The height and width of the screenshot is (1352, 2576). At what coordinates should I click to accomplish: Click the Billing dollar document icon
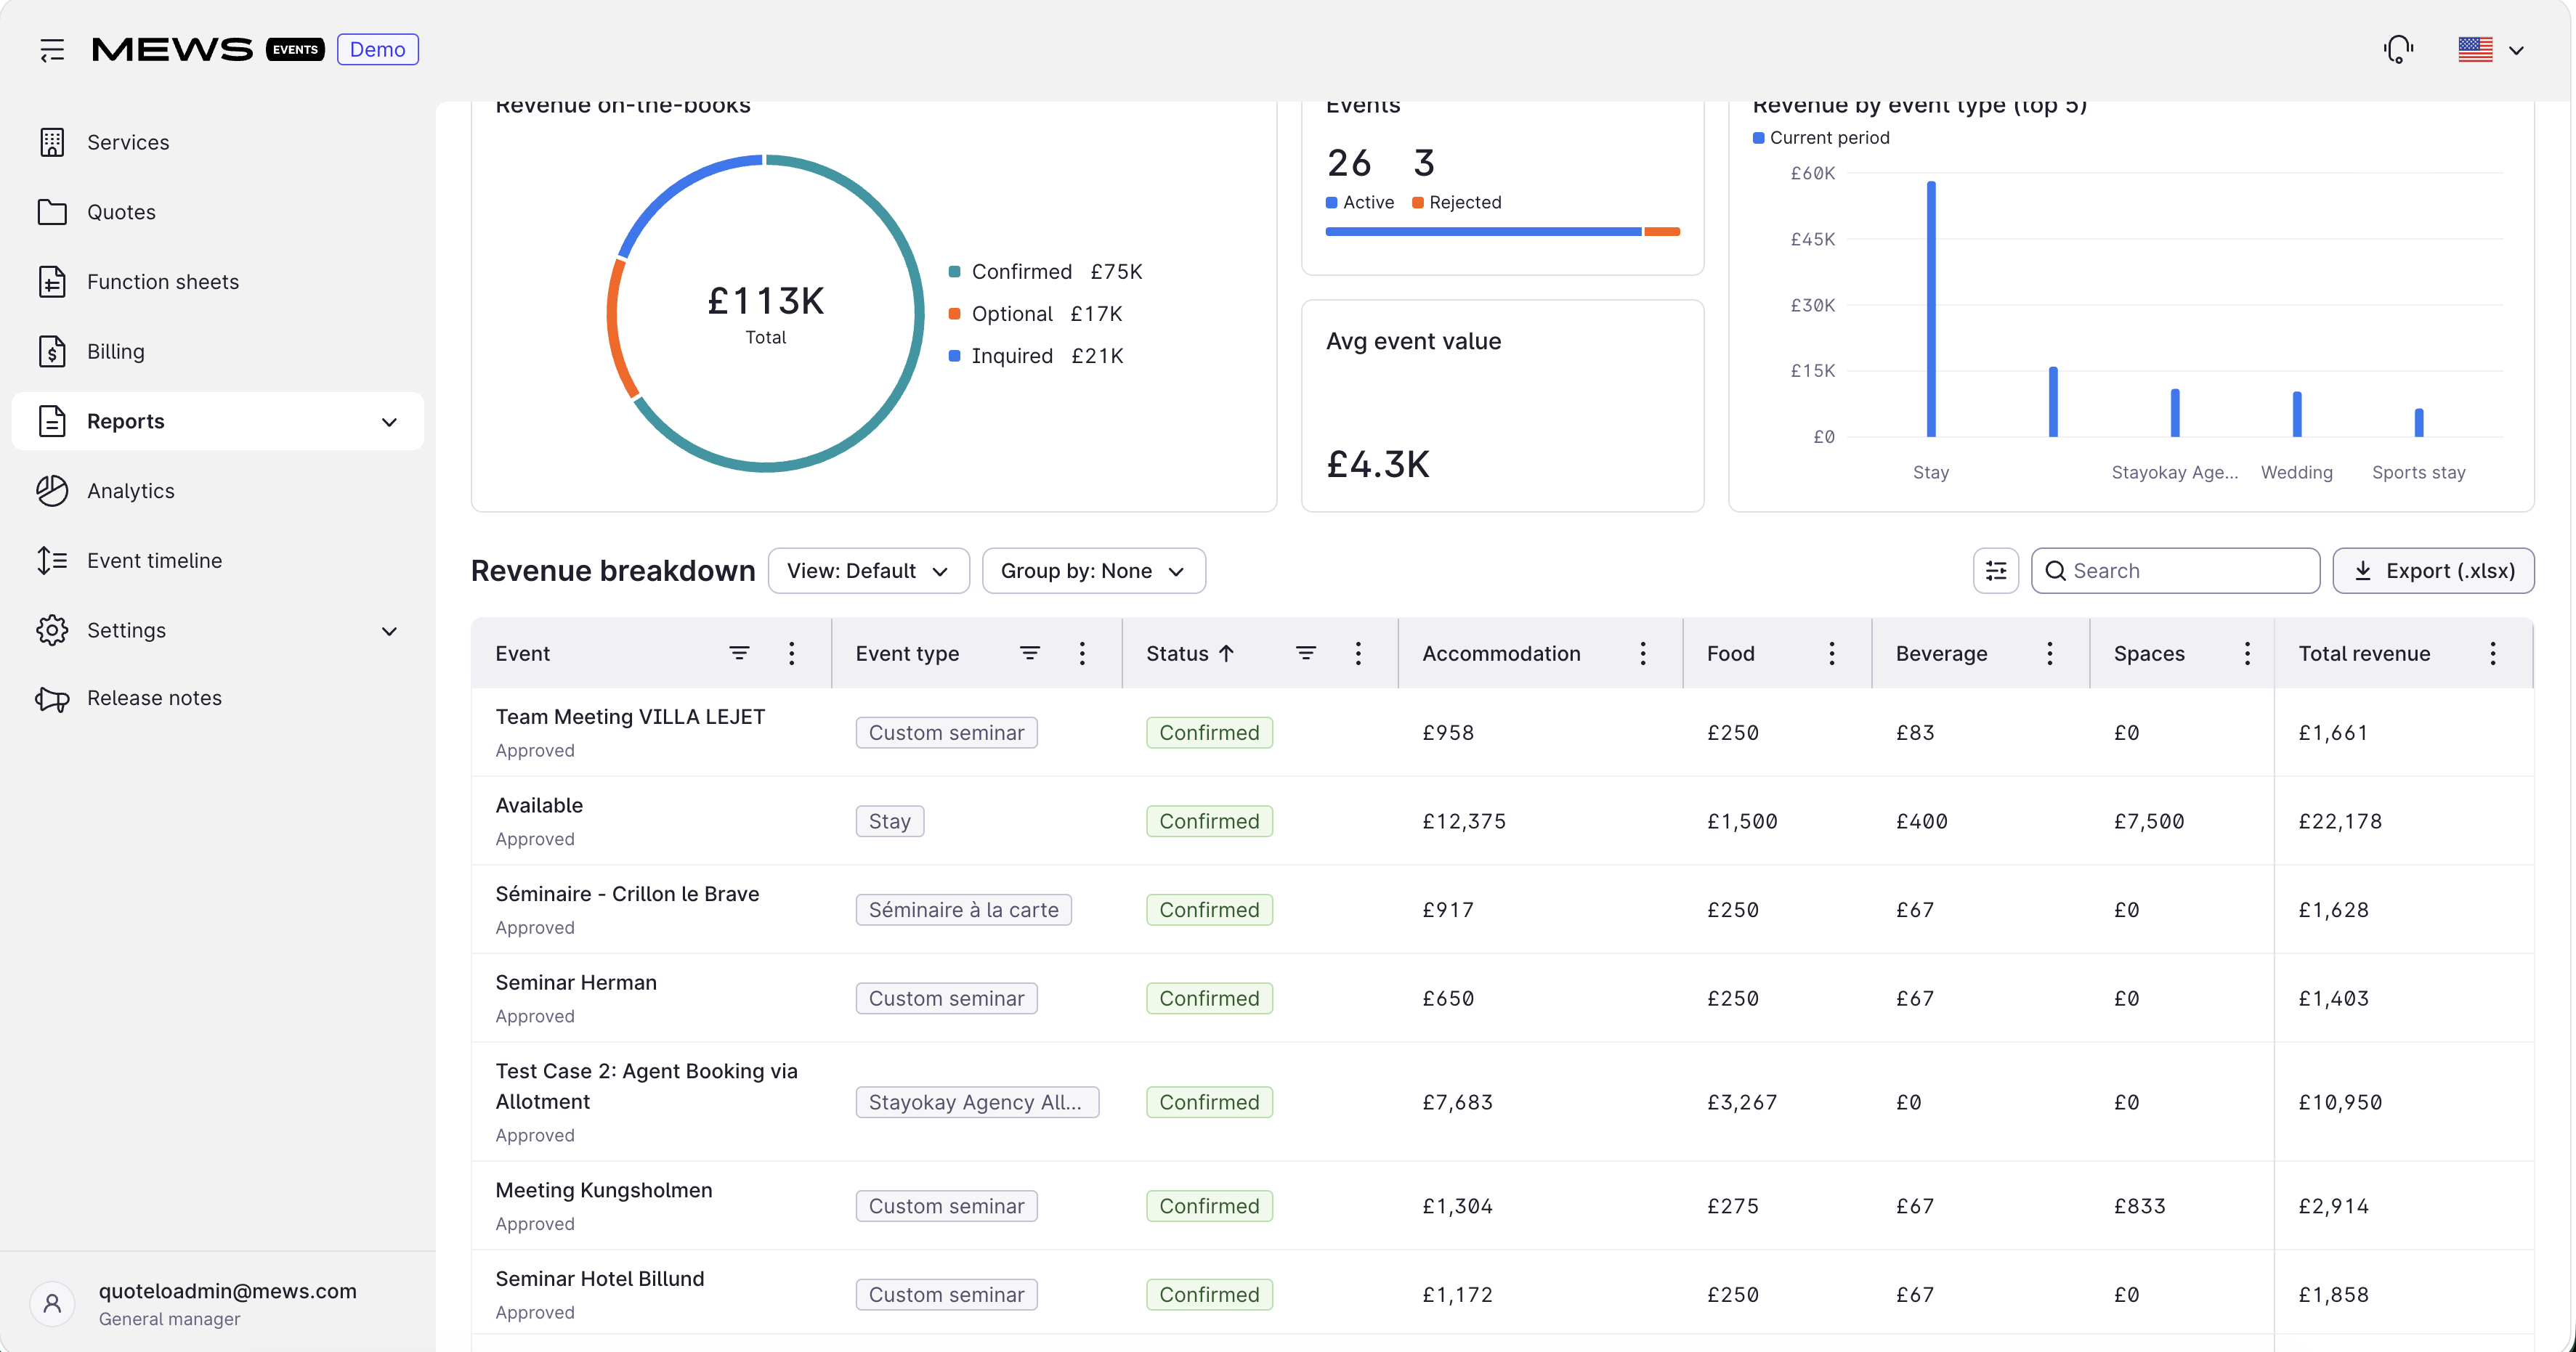pos(52,351)
